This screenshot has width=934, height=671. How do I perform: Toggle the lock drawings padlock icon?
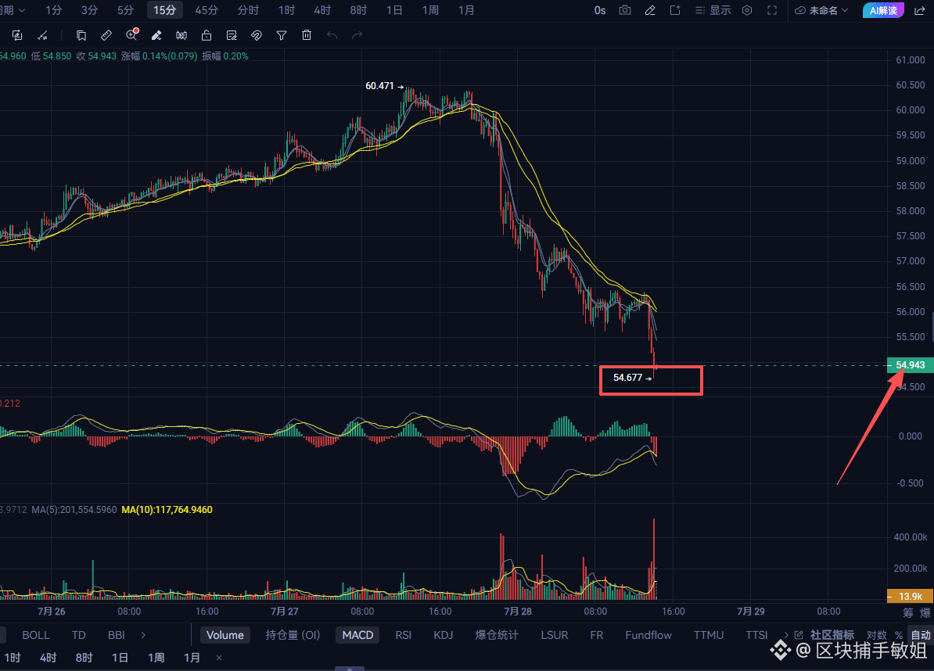pyautogui.click(x=206, y=36)
